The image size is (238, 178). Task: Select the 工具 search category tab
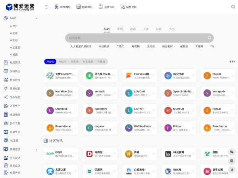click(146, 29)
